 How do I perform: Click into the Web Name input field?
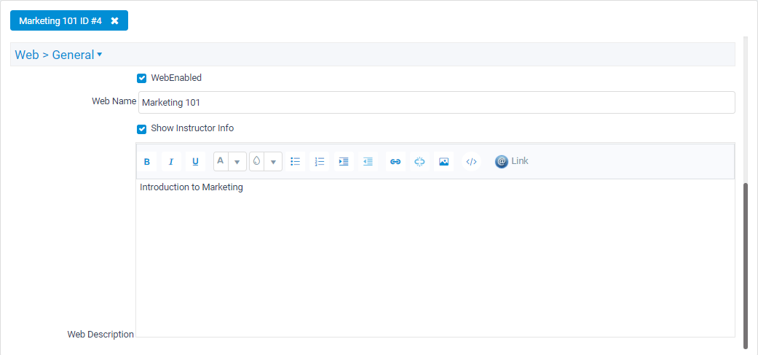[x=437, y=103]
